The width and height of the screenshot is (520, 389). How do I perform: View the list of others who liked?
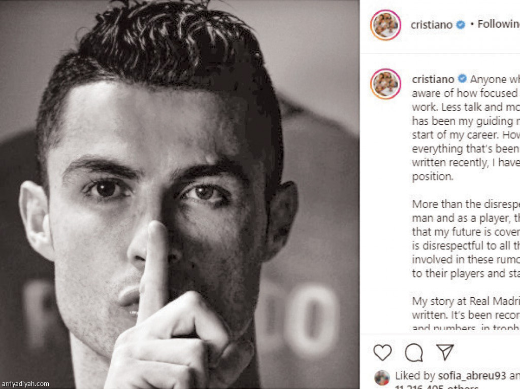458,386
